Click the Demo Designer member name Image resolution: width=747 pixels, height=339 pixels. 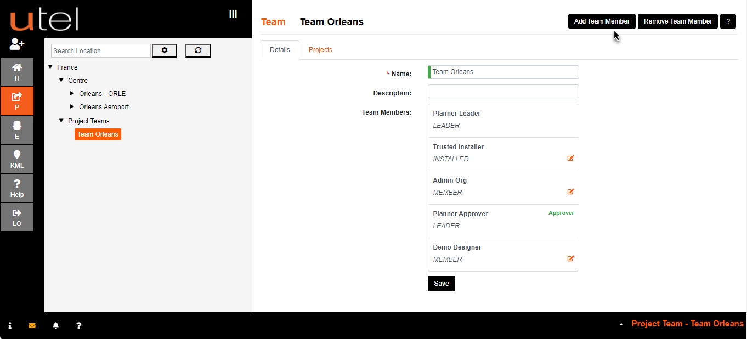coord(457,247)
